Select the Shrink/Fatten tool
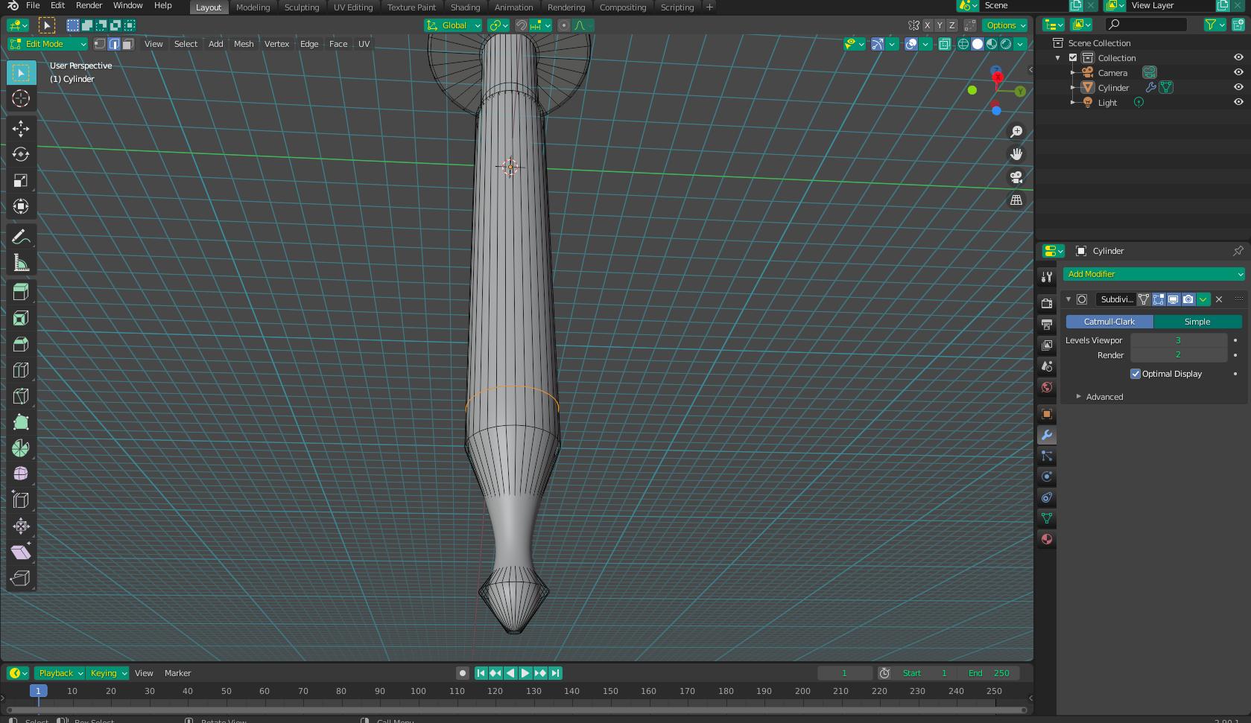 21,526
